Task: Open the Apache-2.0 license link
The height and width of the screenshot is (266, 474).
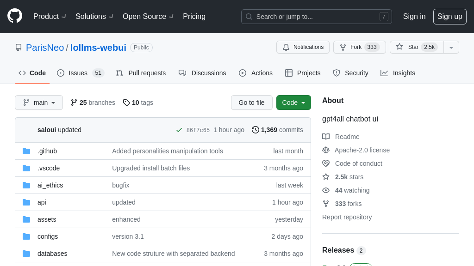Action: point(362,150)
